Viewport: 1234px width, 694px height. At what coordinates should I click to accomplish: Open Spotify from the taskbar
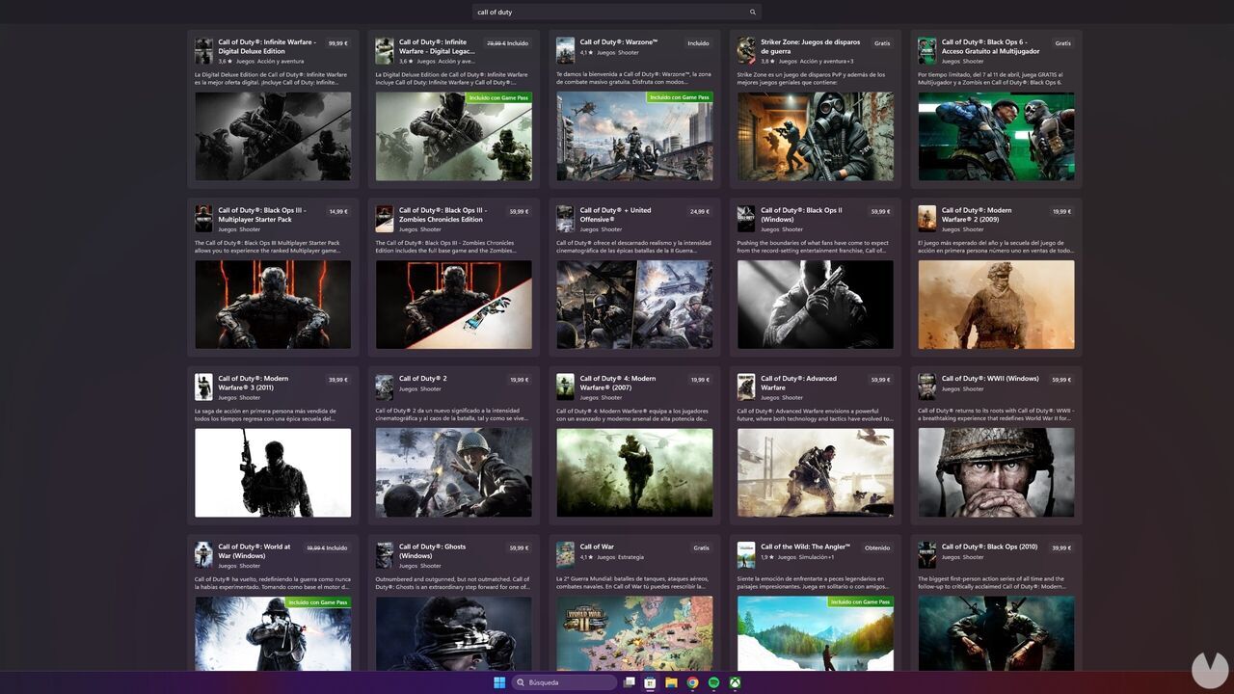(x=713, y=682)
